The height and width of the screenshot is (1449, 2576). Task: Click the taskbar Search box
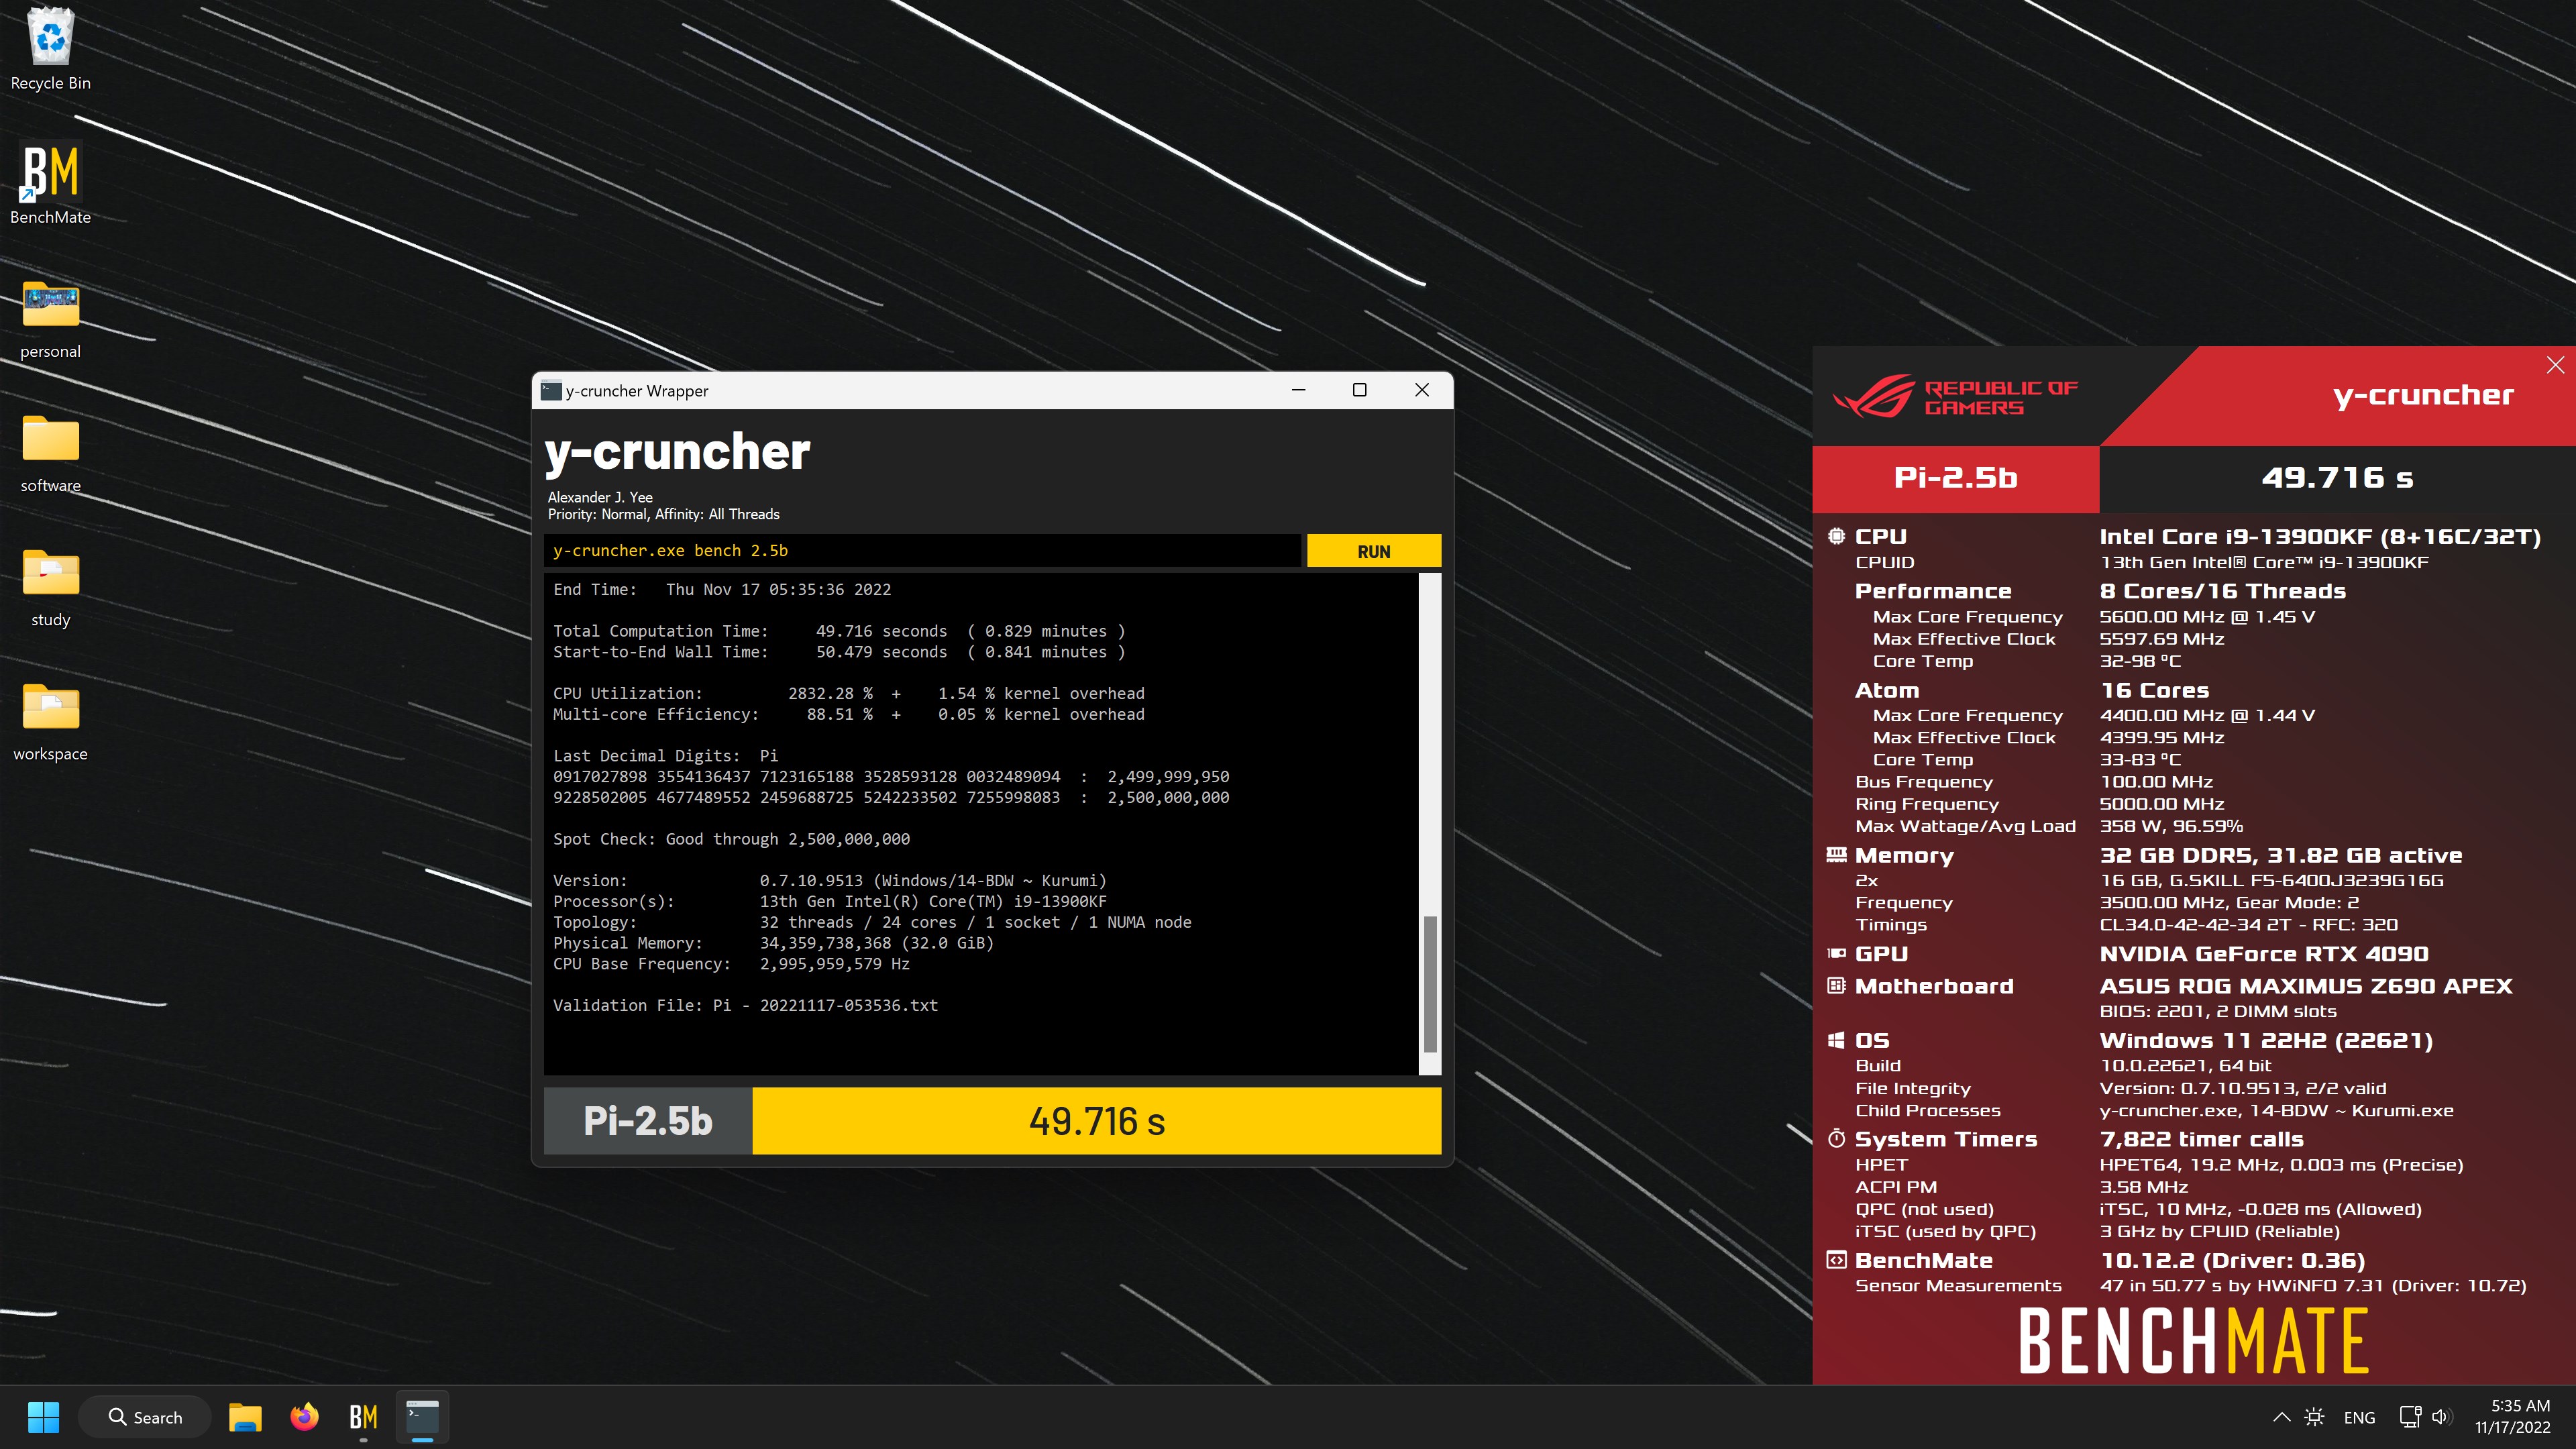(x=145, y=1417)
